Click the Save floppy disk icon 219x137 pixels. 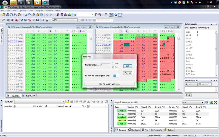point(11,15)
